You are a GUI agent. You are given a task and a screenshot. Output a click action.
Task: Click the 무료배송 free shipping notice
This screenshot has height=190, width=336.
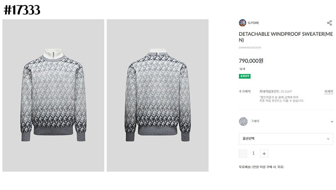pyautogui.click(x=261, y=167)
